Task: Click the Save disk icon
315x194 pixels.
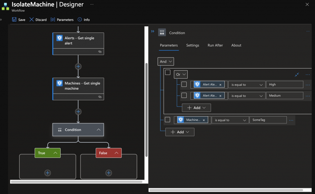Action: (14, 20)
